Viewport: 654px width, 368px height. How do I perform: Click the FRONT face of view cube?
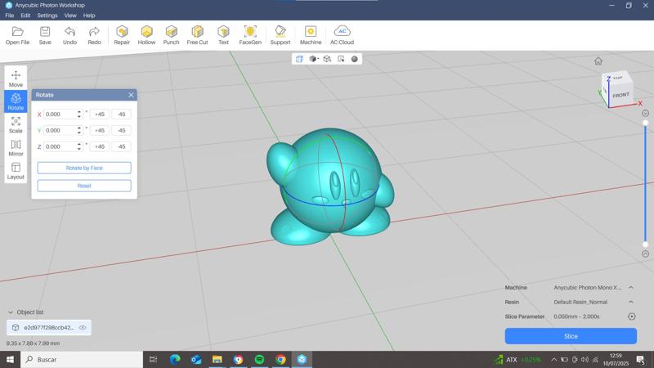[620, 95]
